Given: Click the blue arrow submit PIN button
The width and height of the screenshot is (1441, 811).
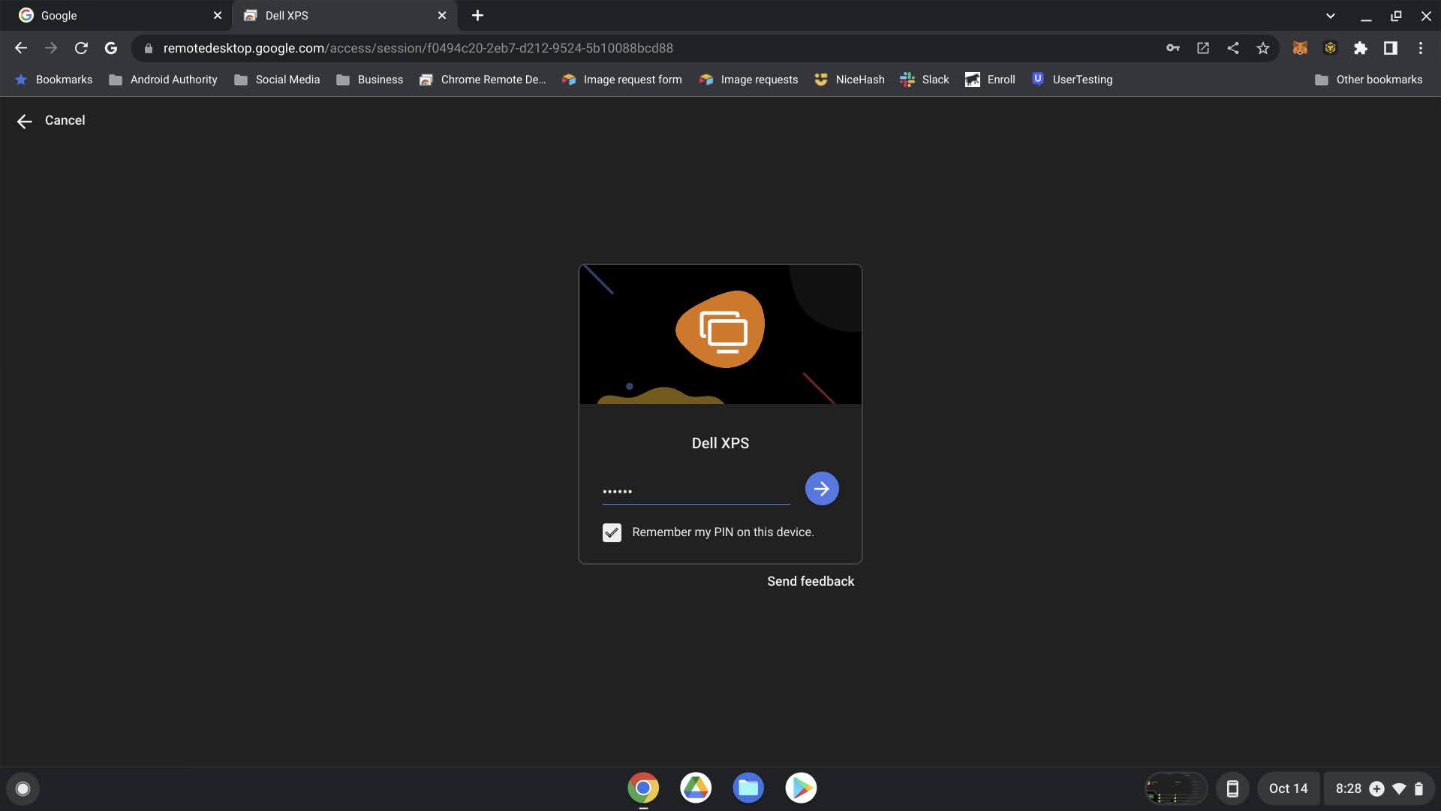Looking at the screenshot, I should tap(822, 489).
